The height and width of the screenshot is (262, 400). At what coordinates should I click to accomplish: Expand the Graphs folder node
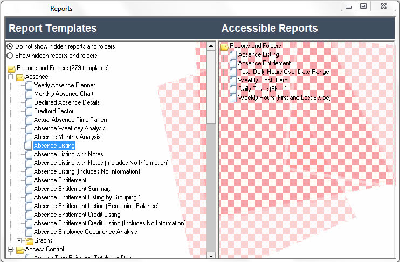(x=19, y=240)
